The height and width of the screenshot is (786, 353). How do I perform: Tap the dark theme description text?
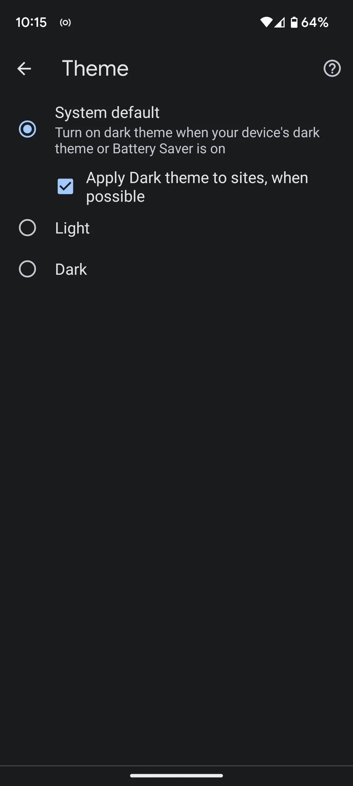click(x=188, y=140)
